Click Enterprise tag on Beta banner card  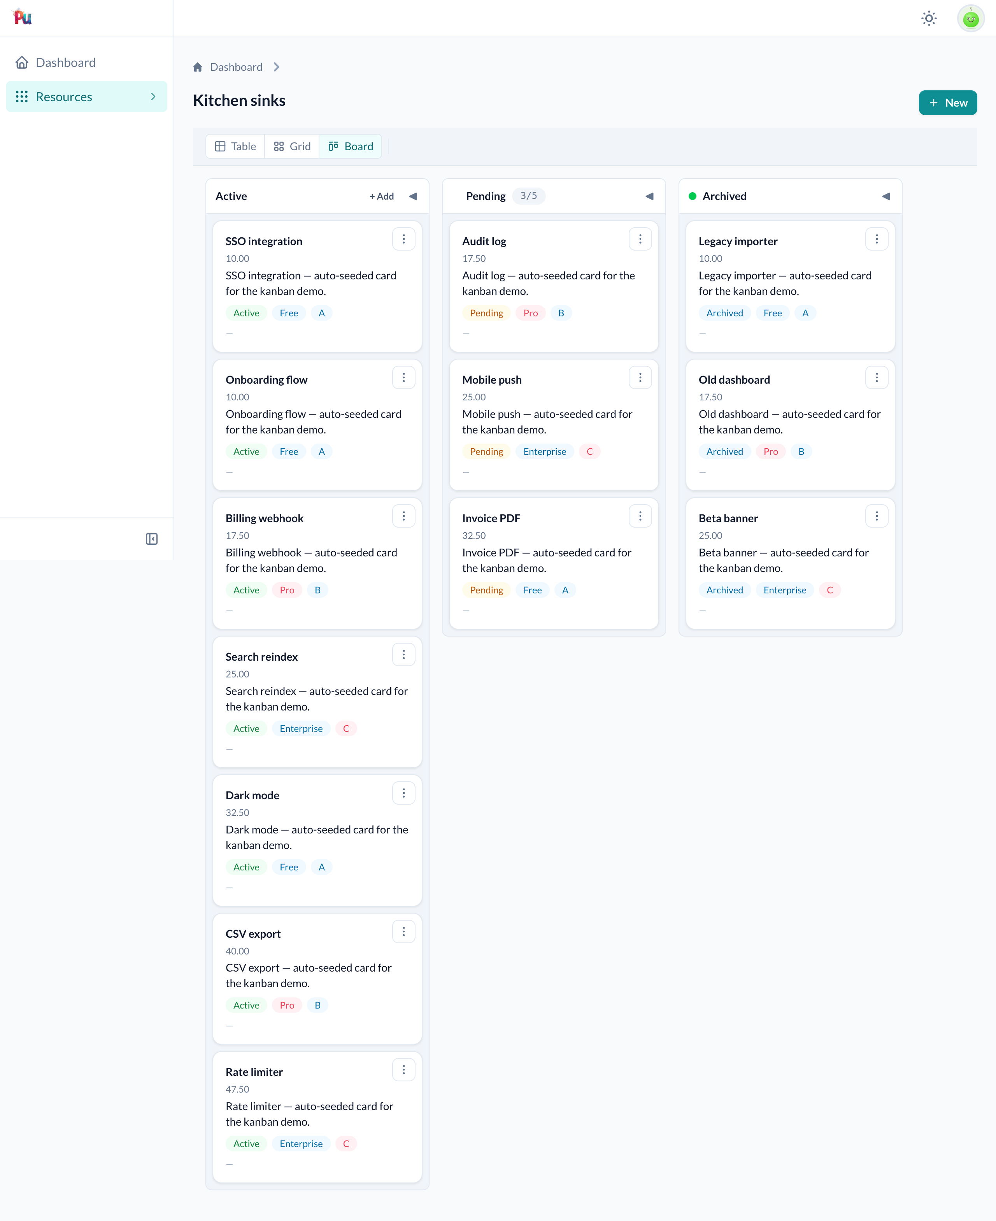[x=784, y=590]
